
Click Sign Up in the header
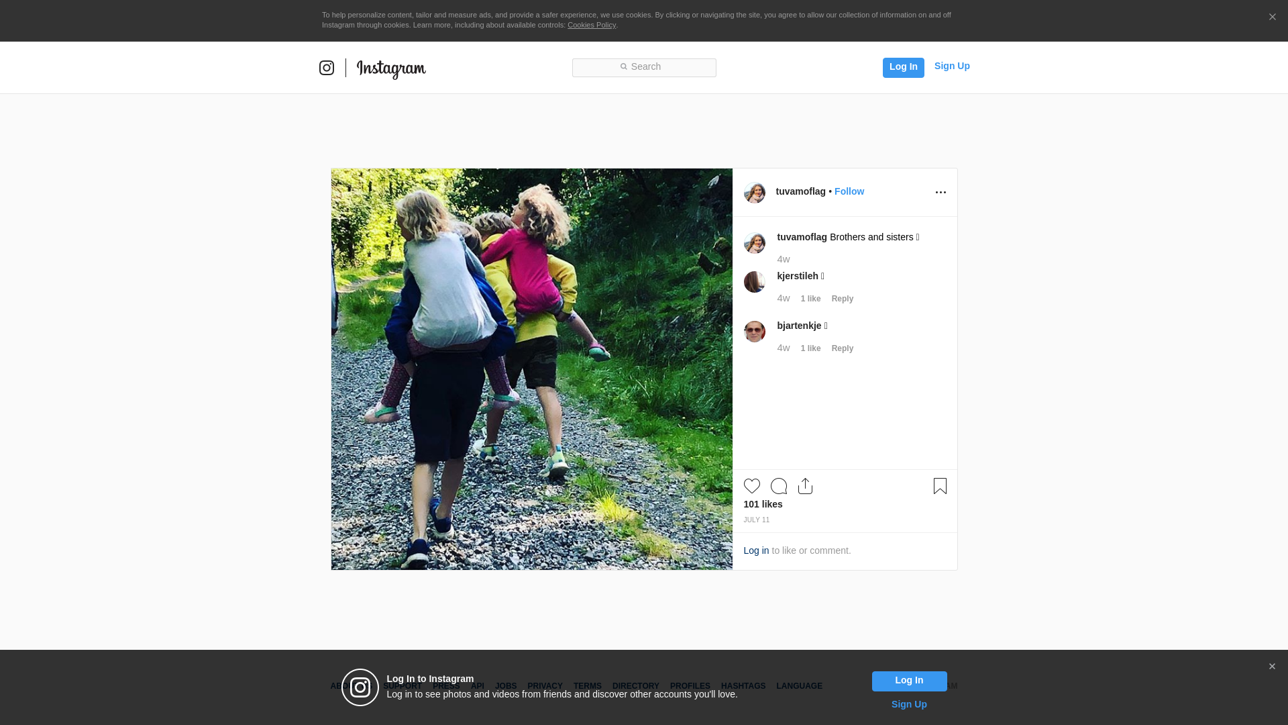(951, 66)
